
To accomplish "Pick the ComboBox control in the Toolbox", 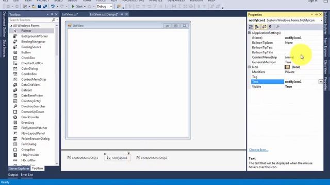I will point(31,74).
